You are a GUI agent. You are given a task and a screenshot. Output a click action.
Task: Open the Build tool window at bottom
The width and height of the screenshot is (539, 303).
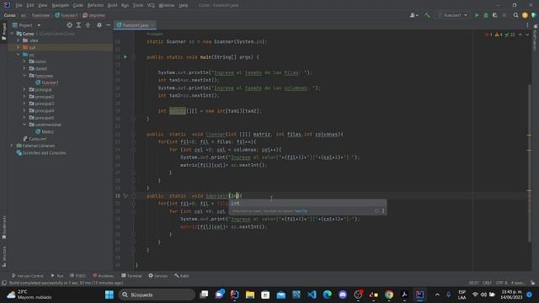coord(182,276)
